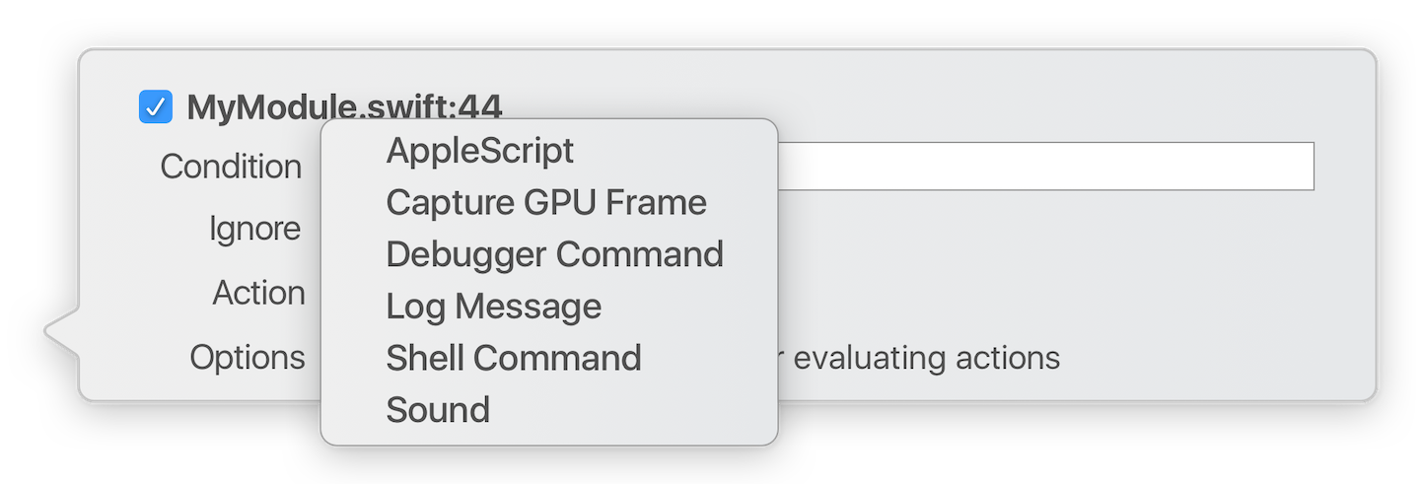Image resolution: width=1420 pixels, height=484 pixels.
Task: Click the MyModule.swift:44 breakpoint title
Action: (344, 106)
